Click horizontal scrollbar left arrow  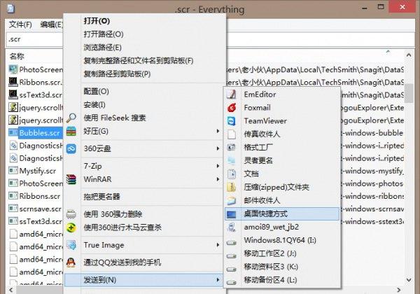[x=10, y=290]
